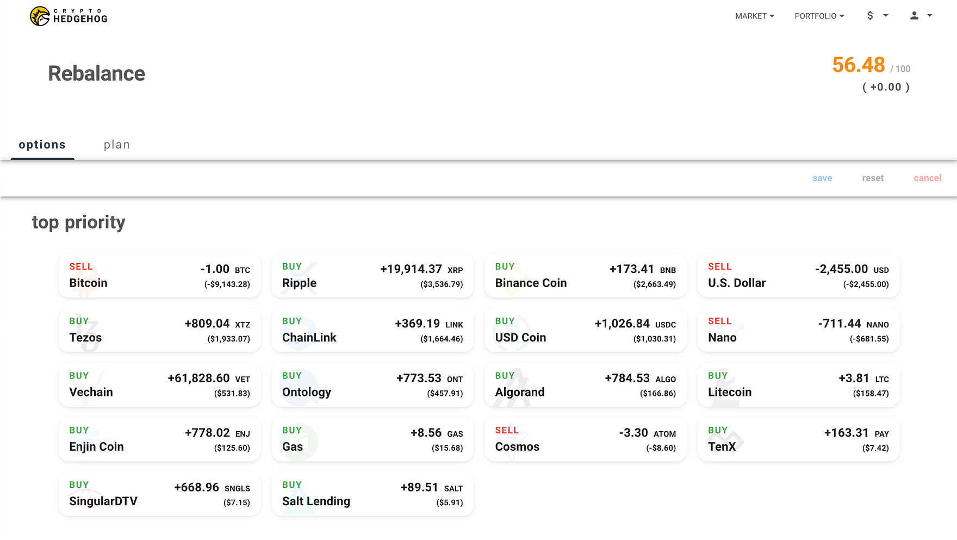Click the +19,914.37 XRP amount
The width and height of the screenshot is (957, 540).
click(x=421, y=269)
